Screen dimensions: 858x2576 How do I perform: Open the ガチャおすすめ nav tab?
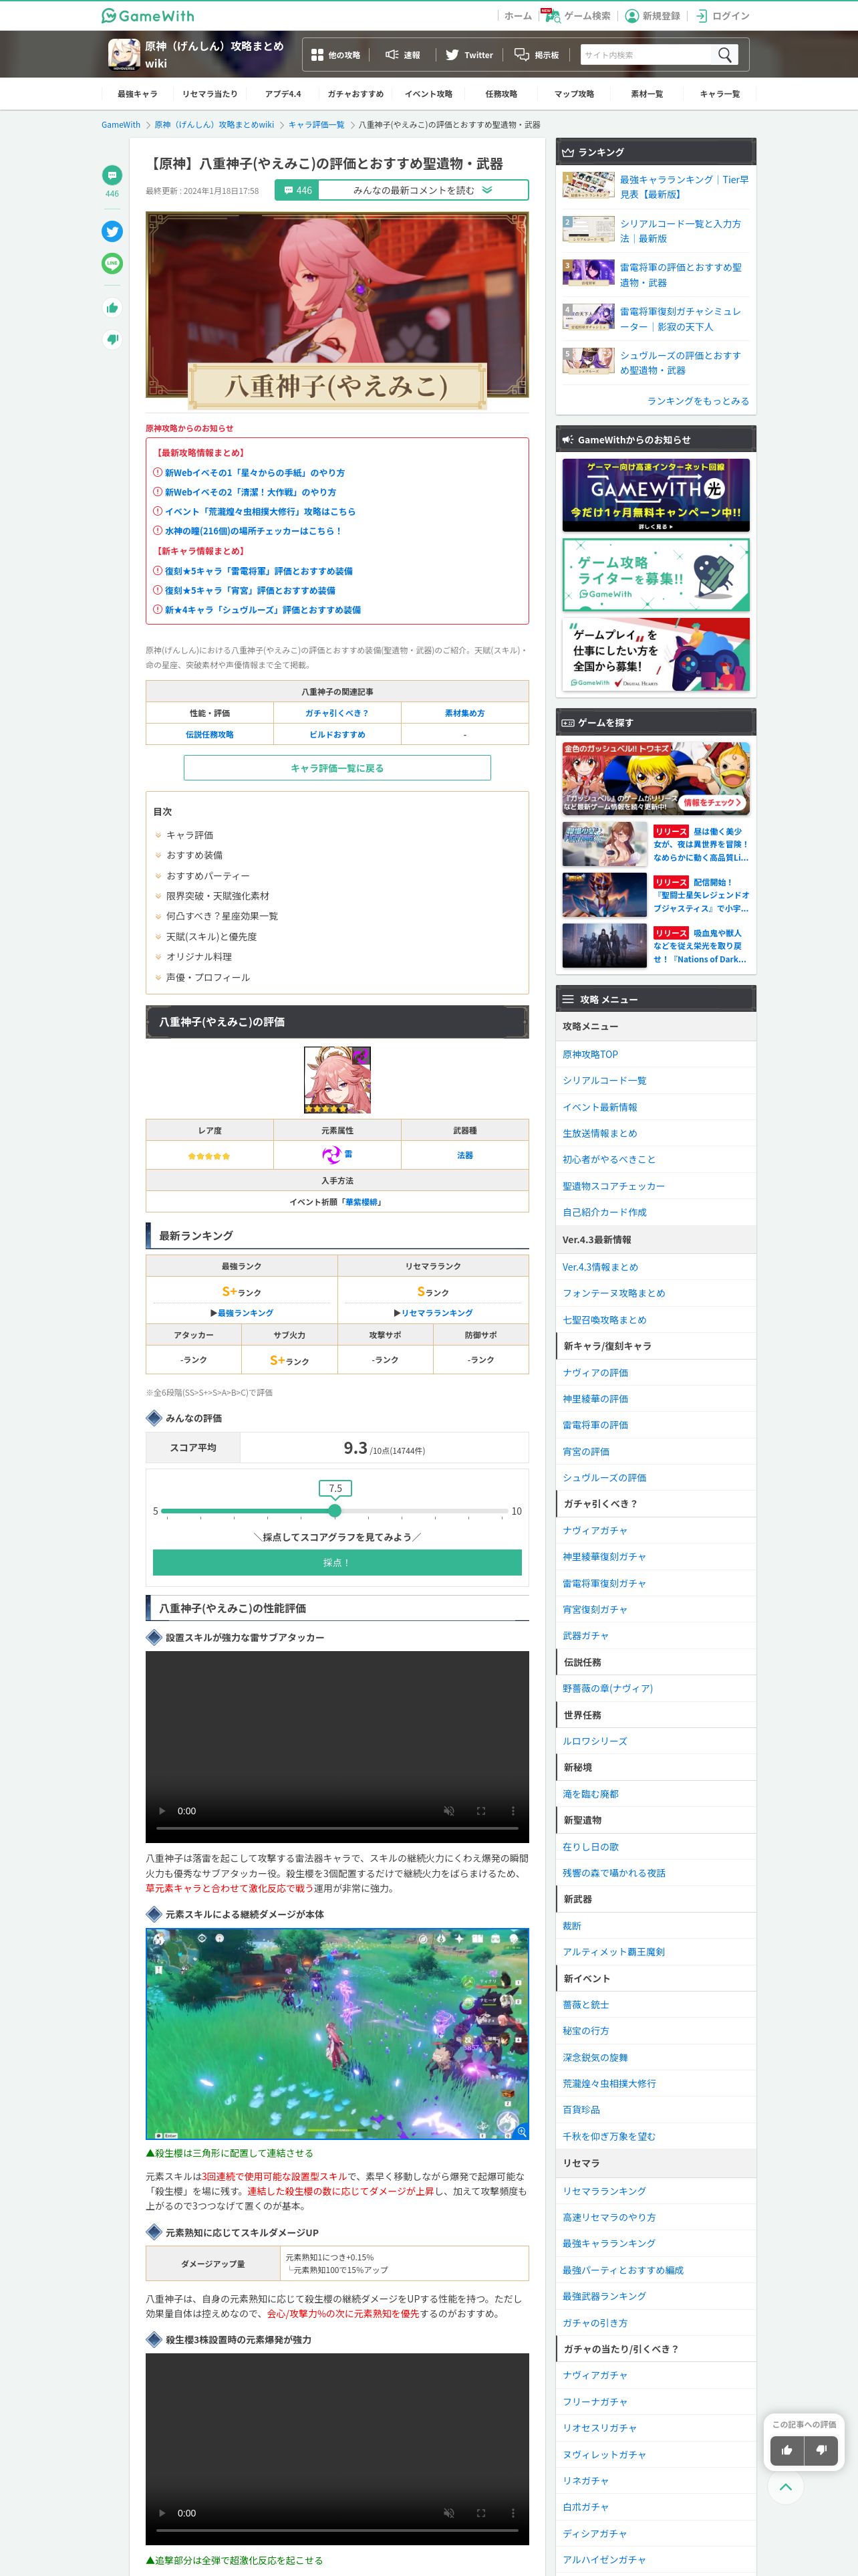[355, 94]
